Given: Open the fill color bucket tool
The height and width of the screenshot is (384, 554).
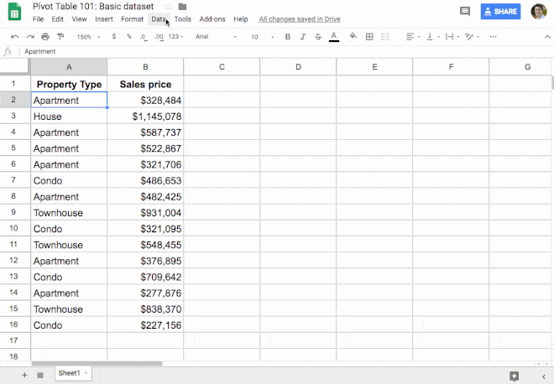Looking at the screenshot, I should (x=353, y=37).
